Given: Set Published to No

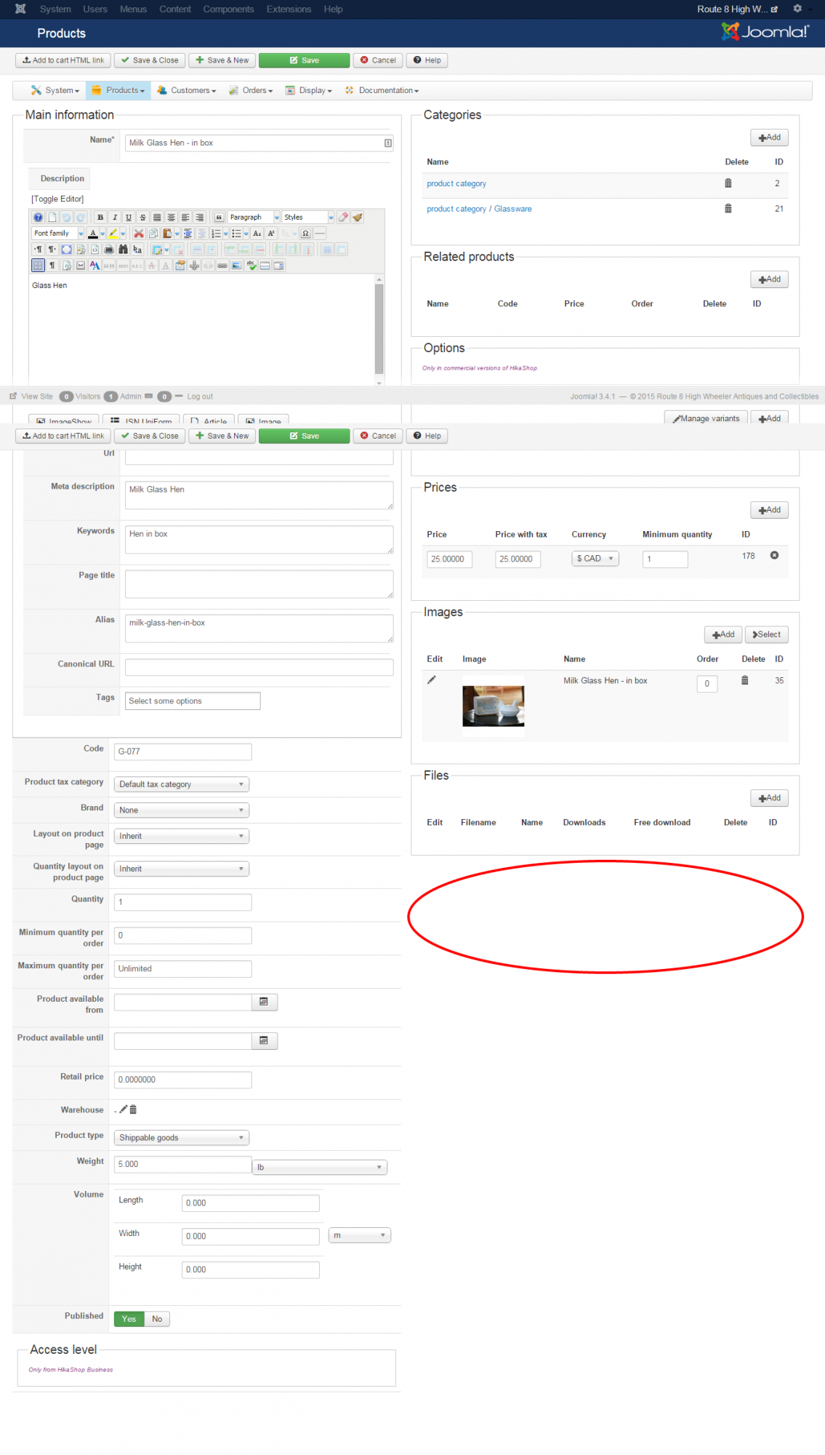Looking at the screenshot, I should pyautogui.click(x=157, y=1319).
